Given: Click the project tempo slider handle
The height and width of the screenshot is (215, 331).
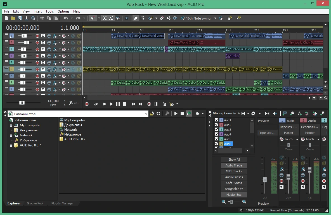Looking at the screenshot, I should (x=22, y=103).
